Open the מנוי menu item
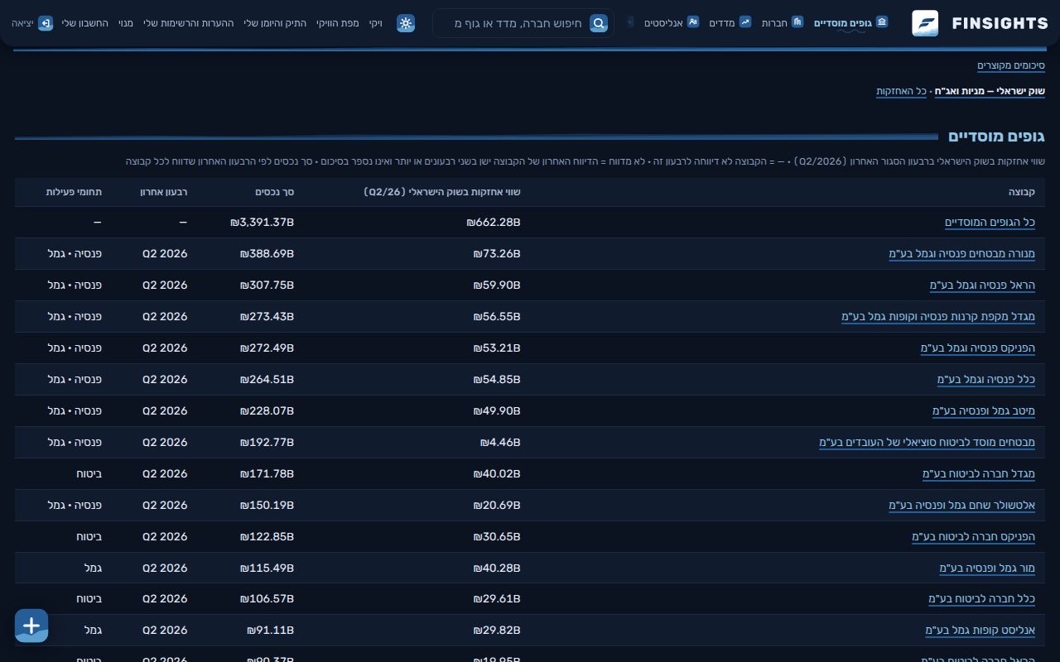Image resolution: width=1060 pixels, height=662 pixels. pyautogui.click(x=126, y=23)
